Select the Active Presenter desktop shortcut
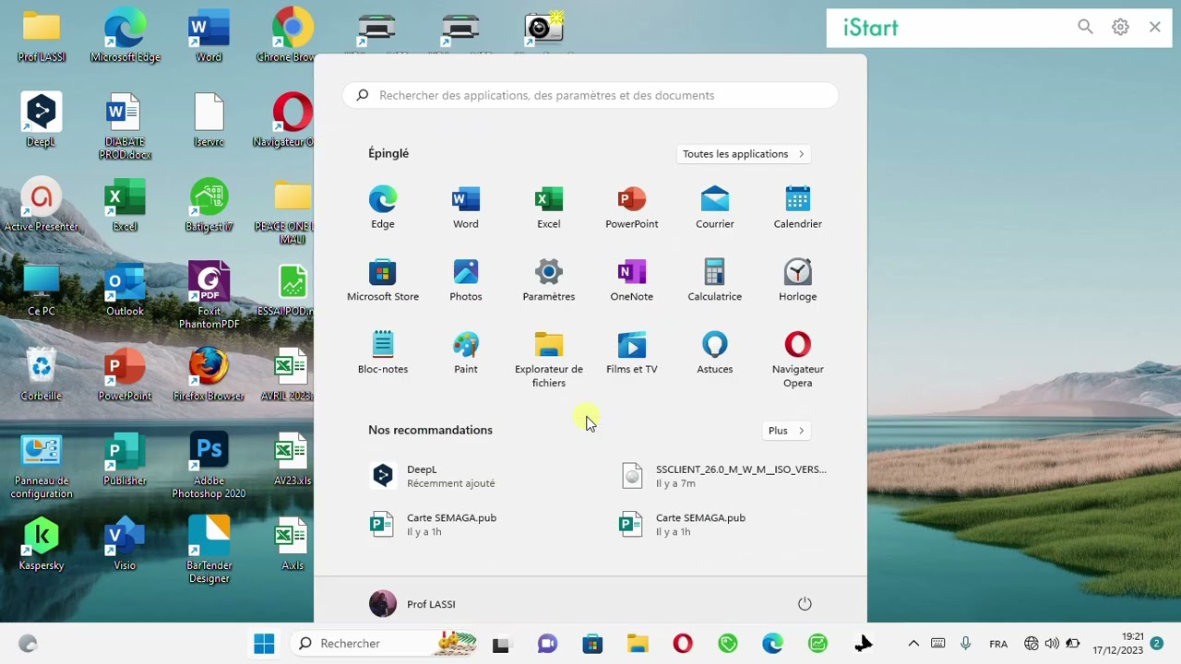 pyautogui.click(x=42, y=205)
